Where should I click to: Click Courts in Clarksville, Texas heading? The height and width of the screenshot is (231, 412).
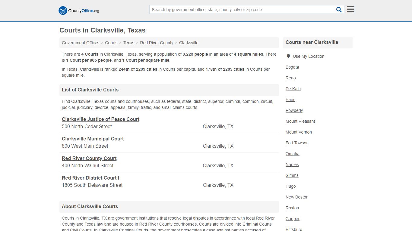pos(103,30)
